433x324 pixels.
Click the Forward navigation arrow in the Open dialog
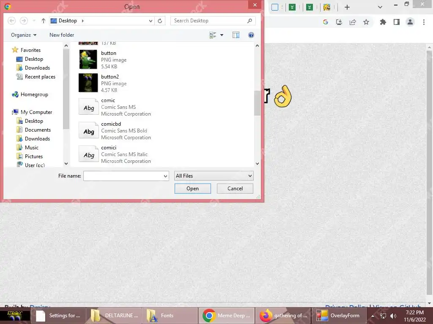(24, 21)
